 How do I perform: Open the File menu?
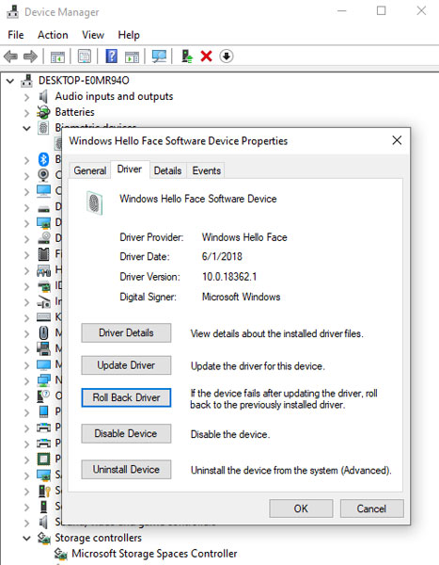tap(16, 35)
